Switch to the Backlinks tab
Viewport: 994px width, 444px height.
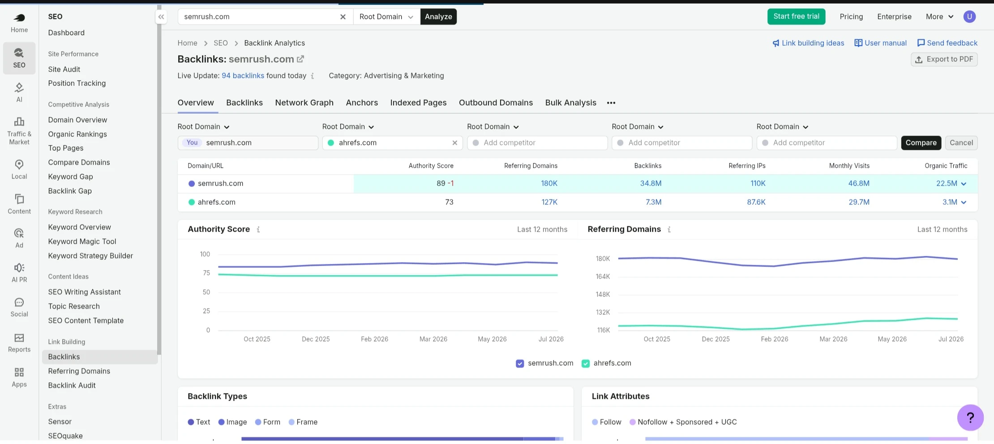pos(244,103)
